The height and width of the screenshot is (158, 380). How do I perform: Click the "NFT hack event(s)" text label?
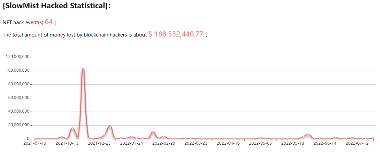23,23
